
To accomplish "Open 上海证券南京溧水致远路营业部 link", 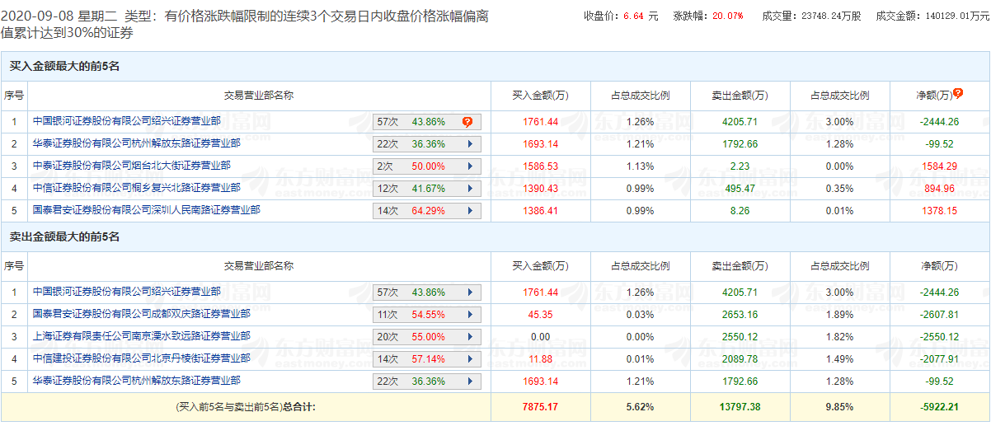I will coord(142,336).
